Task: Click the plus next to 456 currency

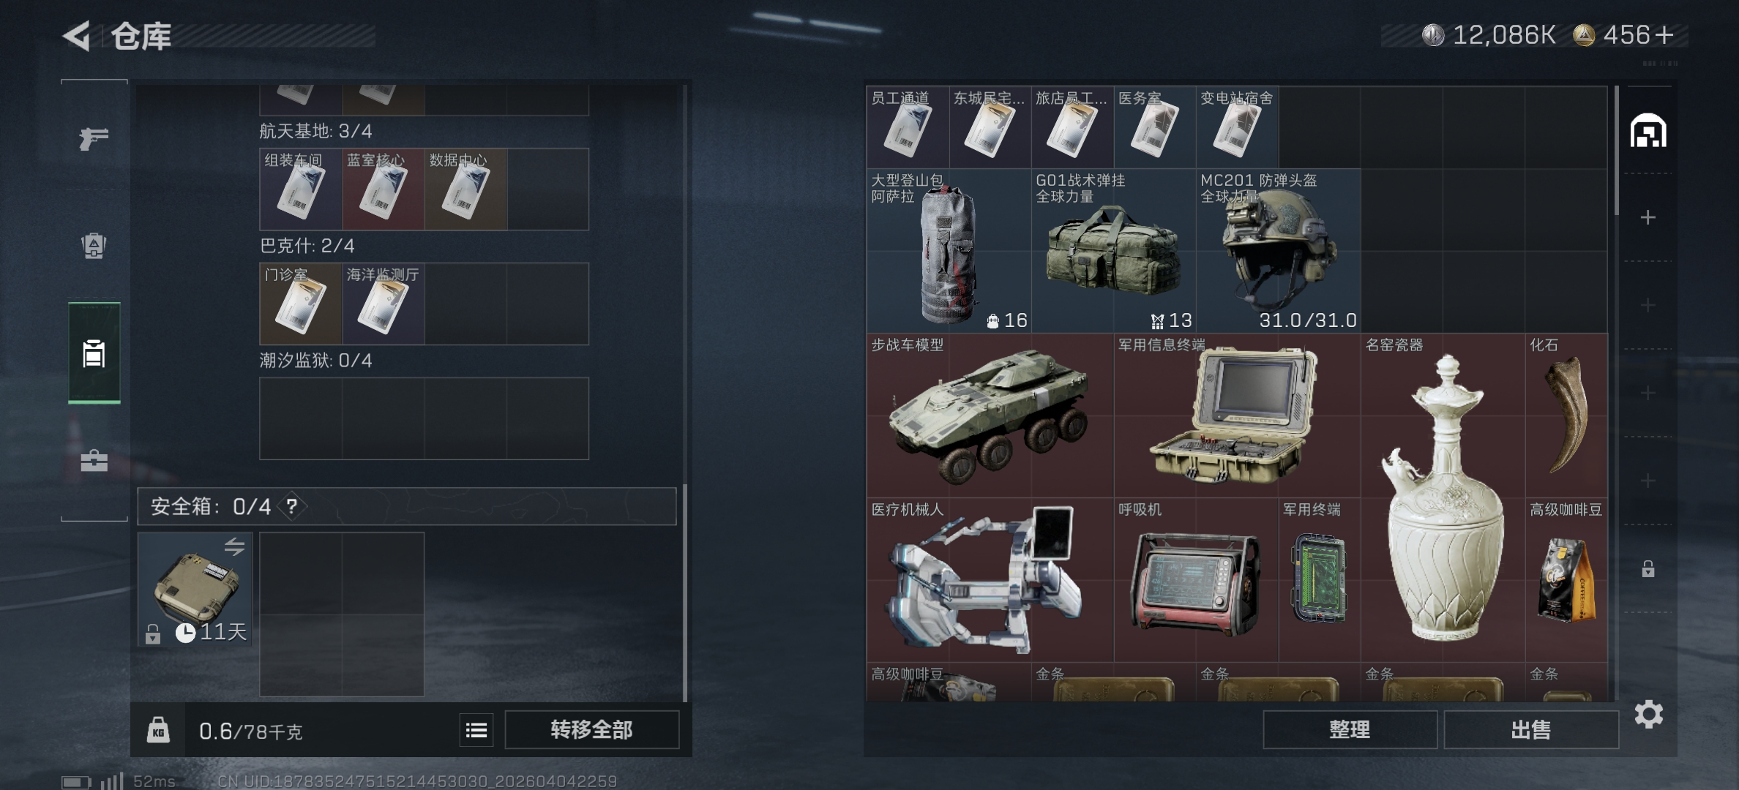Action: pos(1664,35)
